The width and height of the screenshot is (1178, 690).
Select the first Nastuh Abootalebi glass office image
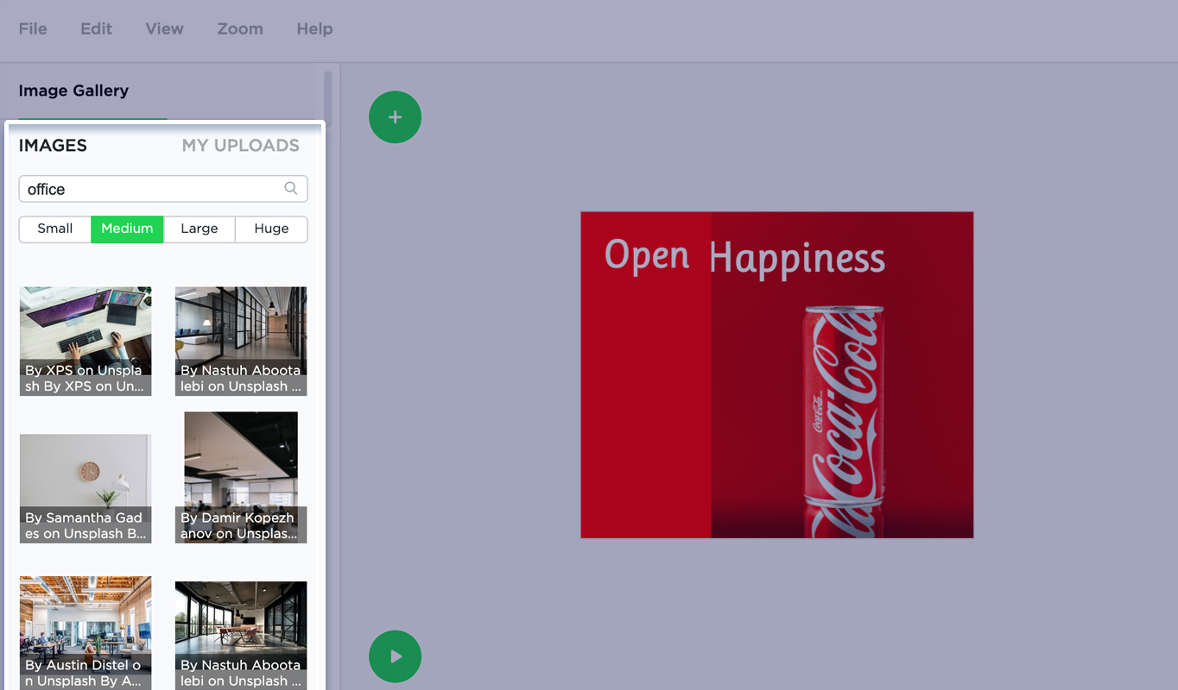pos(241,341)
